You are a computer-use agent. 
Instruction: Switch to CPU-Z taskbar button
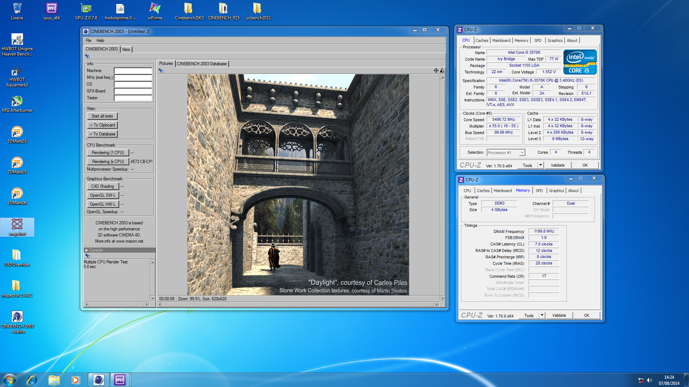click(x=120, y=380)
